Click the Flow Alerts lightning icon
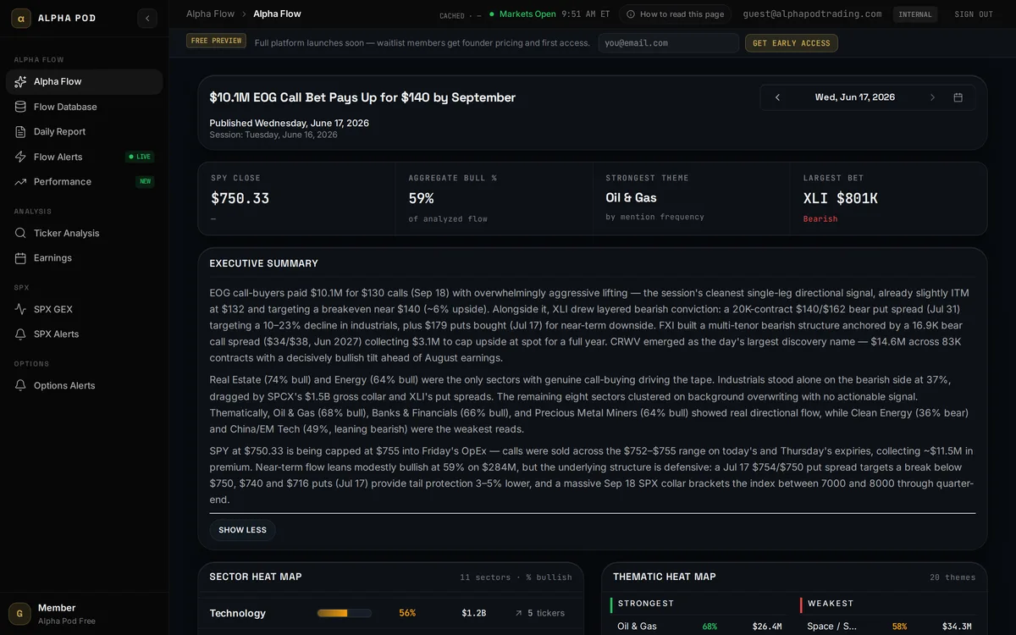The height and width of the screenshot is (635, 1016). tap(20, 157)
